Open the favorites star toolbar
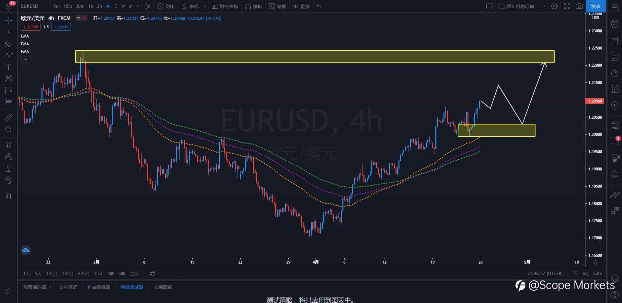This screenshot has width=622, height=303. tap(8, 291)
